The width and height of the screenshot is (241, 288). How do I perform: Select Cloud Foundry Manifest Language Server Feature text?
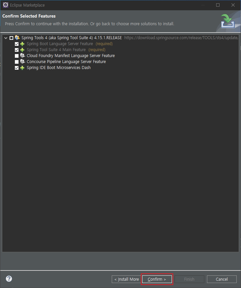click(71, 56)
